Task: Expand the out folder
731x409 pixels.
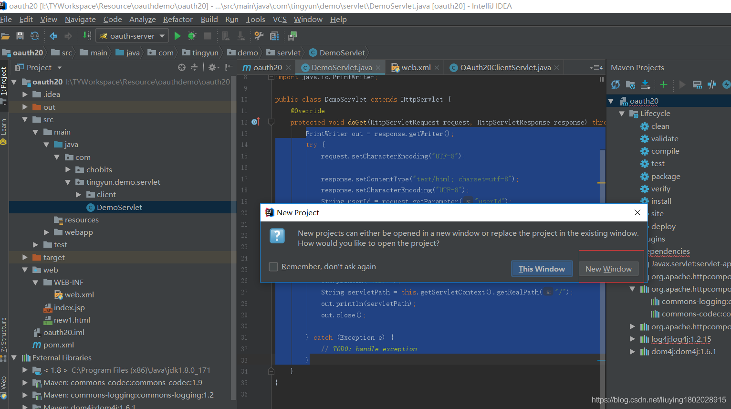Action: click(25, 107)
